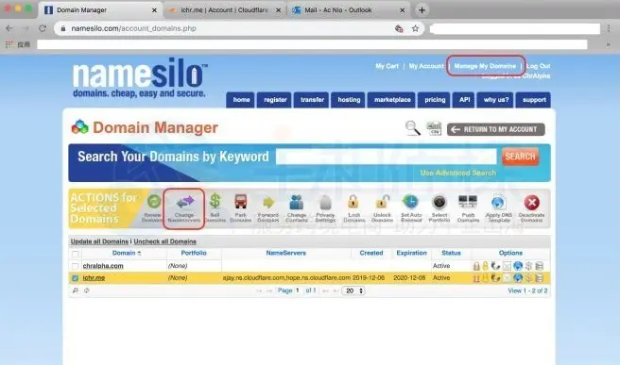Uncheck the ichr.me domain checkbox

[75, 278]
